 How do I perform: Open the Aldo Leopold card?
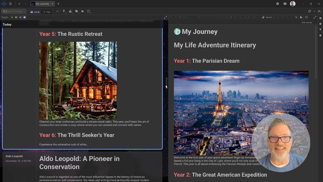pyautogui.click(x=82, y=167)
